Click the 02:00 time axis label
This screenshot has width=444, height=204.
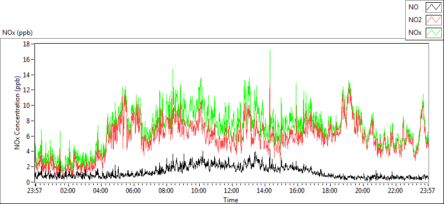(x=68, y=191)
